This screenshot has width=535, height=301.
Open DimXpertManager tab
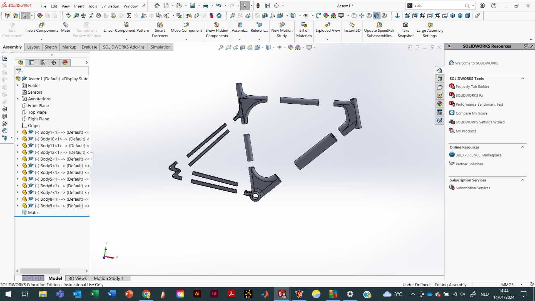(54, 63)
